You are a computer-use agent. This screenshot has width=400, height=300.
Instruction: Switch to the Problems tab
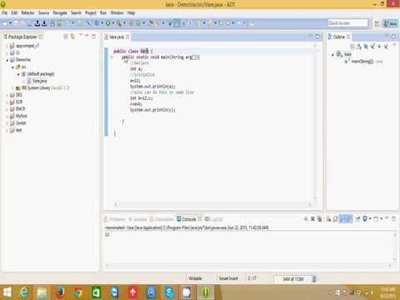115,219
